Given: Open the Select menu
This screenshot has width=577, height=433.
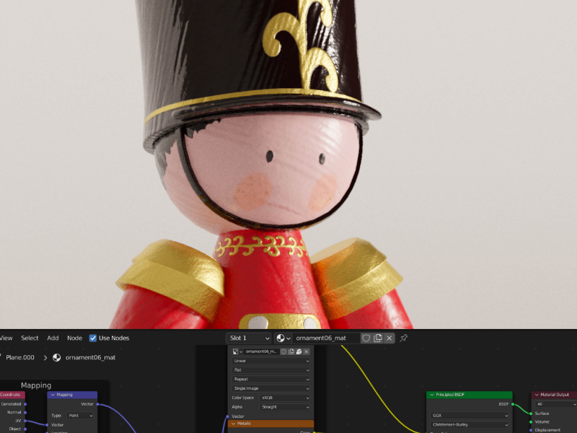Looking at the screenshot, I should 30,338.
